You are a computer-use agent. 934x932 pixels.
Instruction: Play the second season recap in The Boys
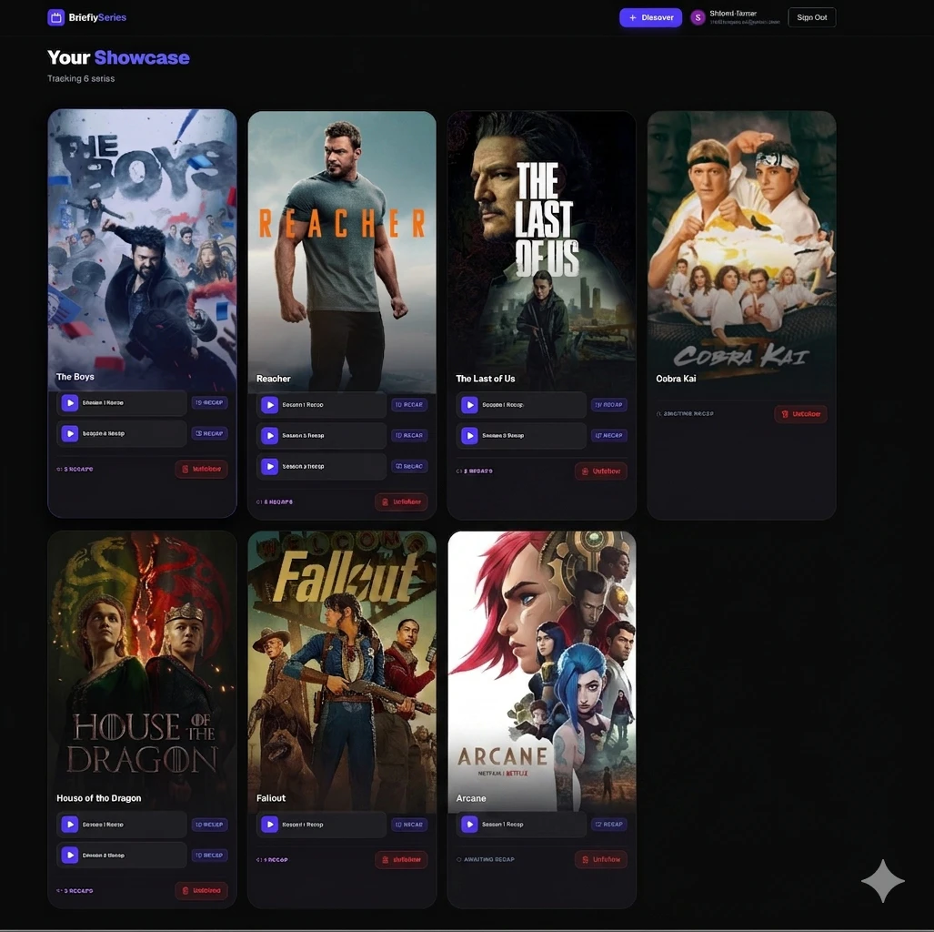[70, 433]
